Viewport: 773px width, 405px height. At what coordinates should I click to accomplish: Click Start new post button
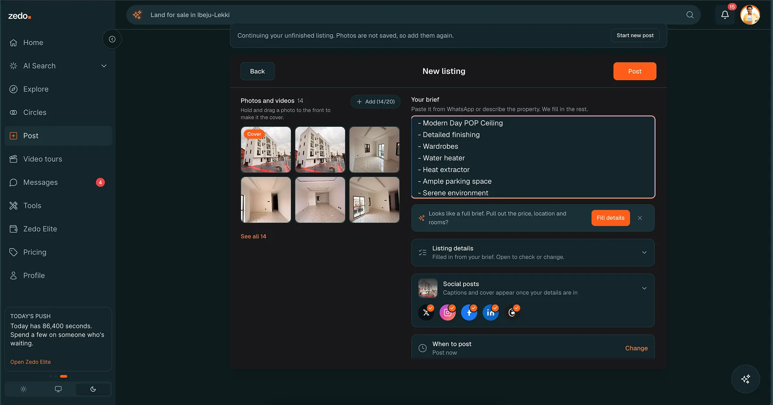pos(635,35)
